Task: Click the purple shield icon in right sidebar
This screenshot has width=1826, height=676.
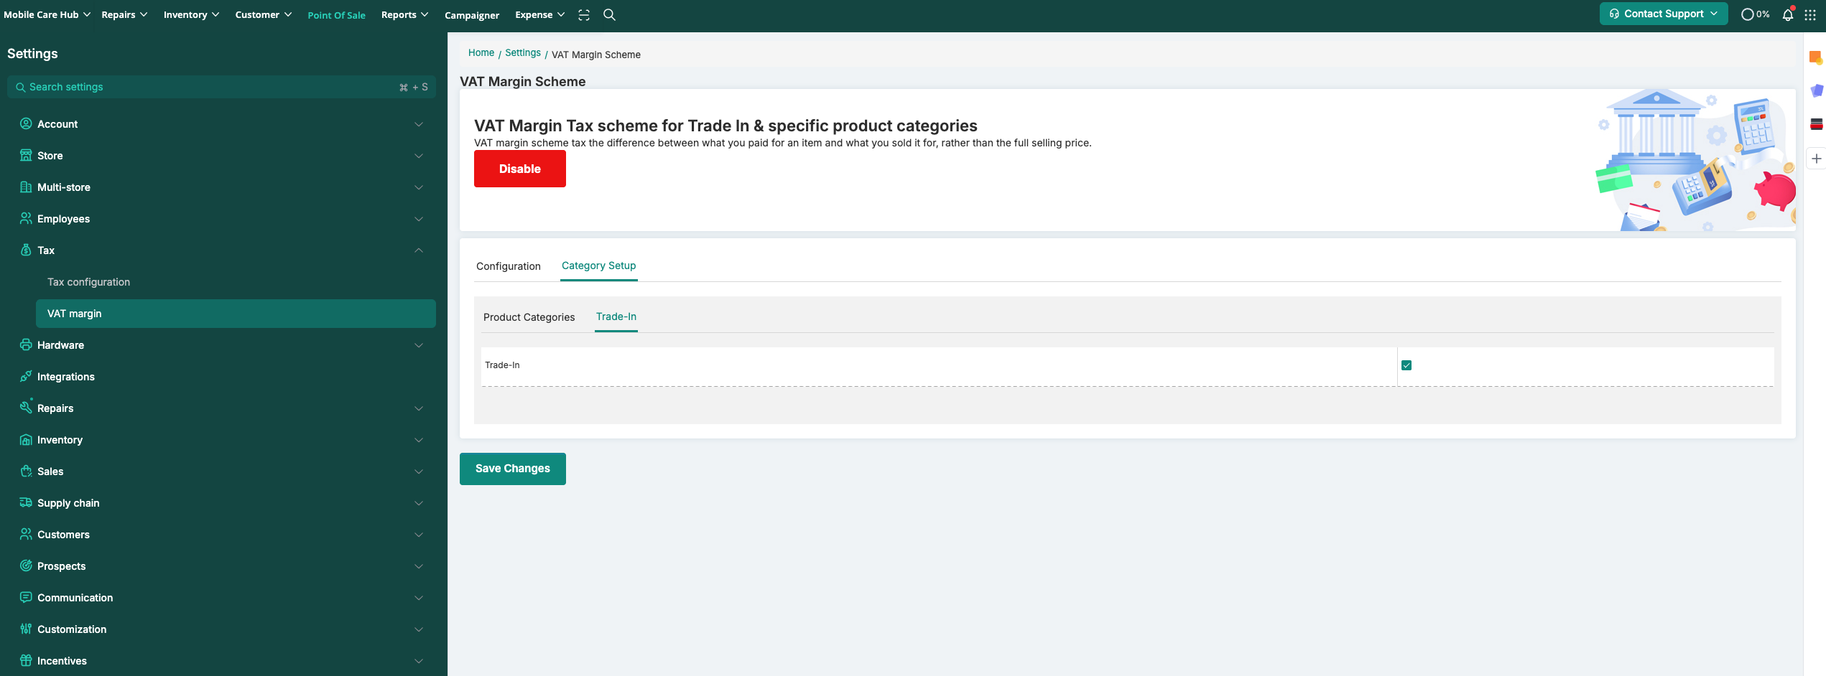Action: tap(1816, 90)
